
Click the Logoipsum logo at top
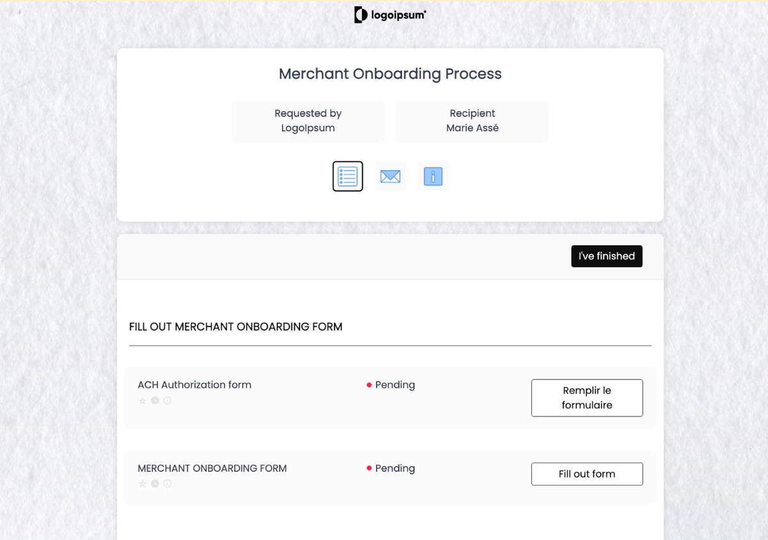tap(390, 15)
